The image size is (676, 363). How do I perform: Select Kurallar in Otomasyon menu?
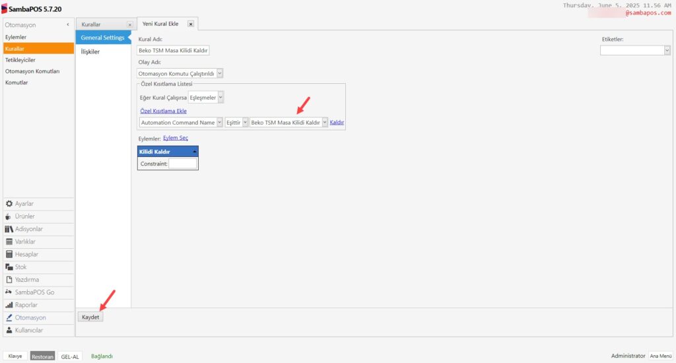[38, 48]
